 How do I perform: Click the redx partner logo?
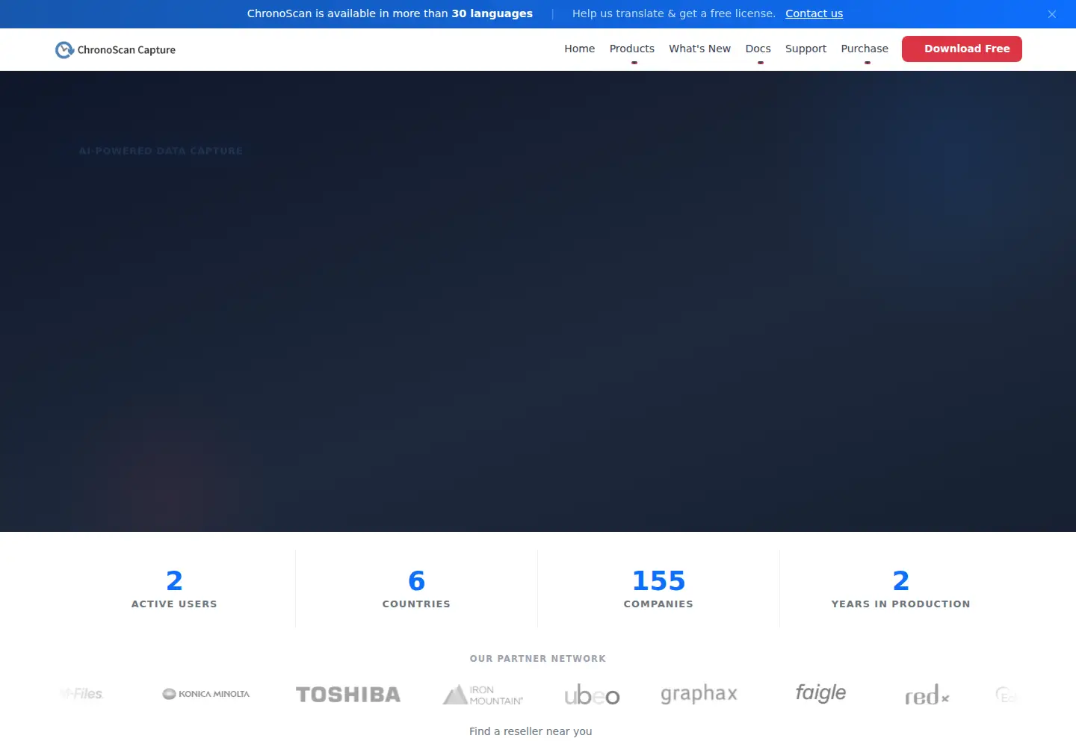(927, 696)
